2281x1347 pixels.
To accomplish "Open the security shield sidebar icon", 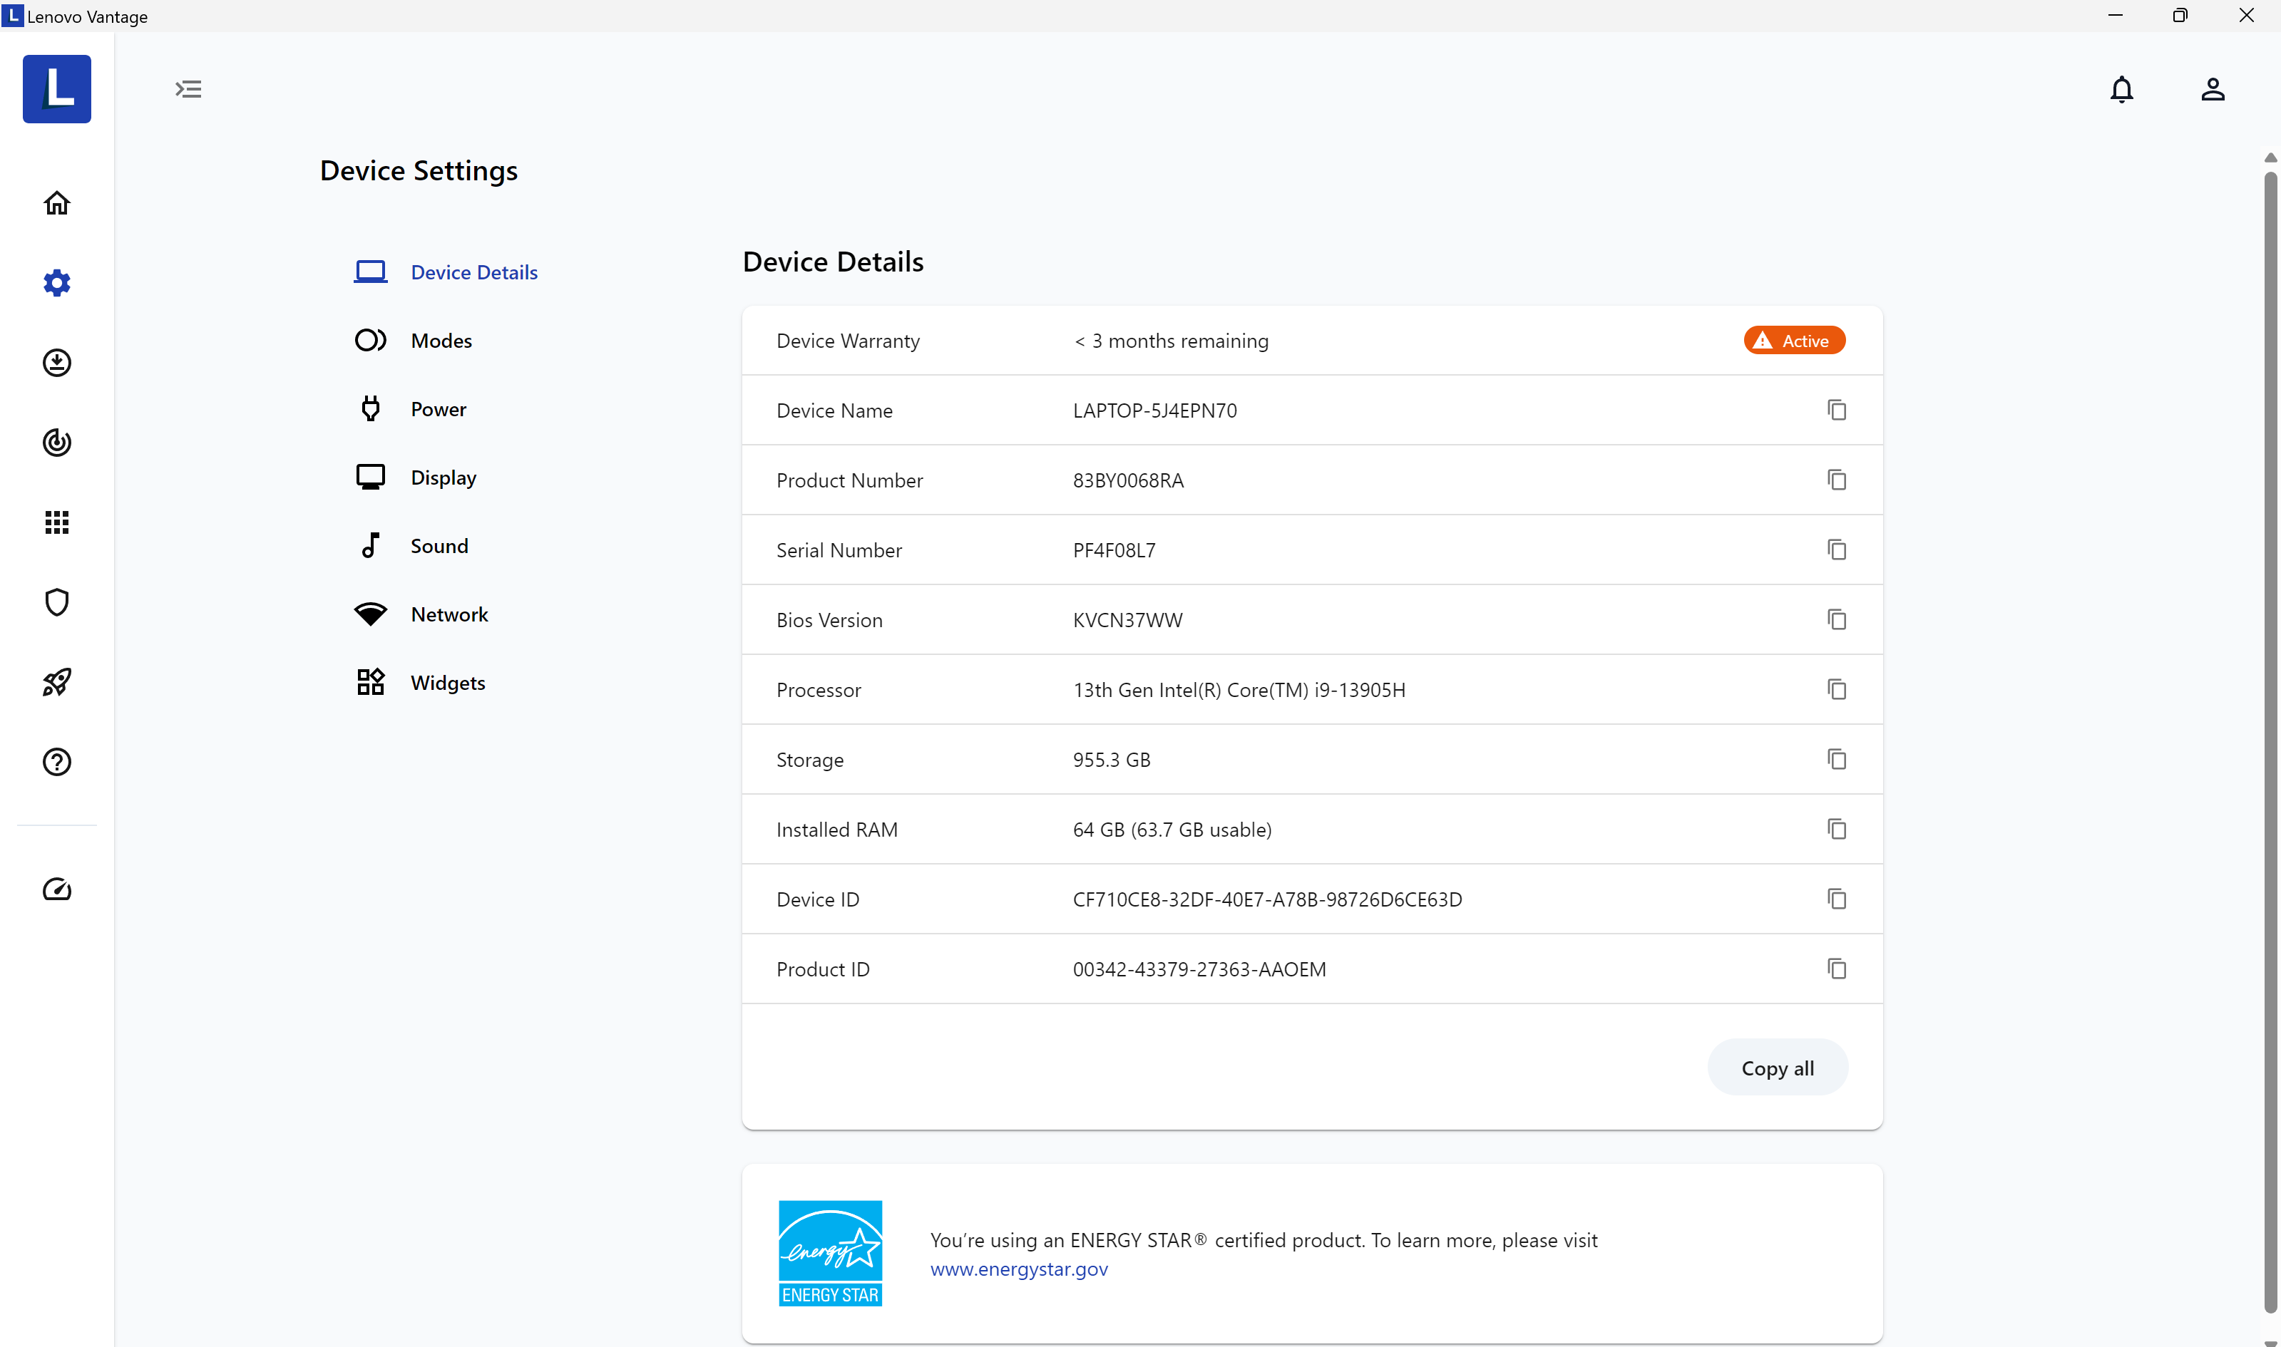I will pyautogui.click(x=56, y=602).
